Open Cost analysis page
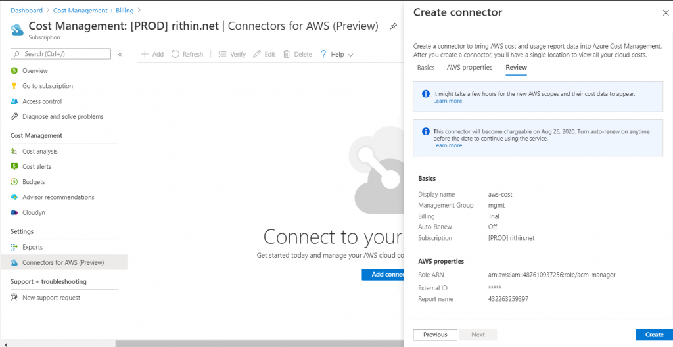Image resolution: width=673 pixels, height=347 pixels. pos(39,151)
